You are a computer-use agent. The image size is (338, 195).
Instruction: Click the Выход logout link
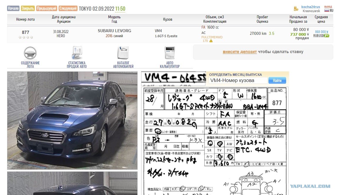click(328, 7)
